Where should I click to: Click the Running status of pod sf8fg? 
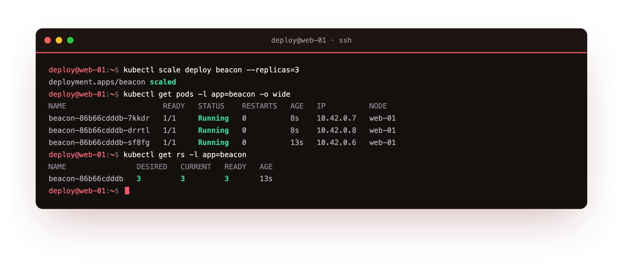(213, 143)
